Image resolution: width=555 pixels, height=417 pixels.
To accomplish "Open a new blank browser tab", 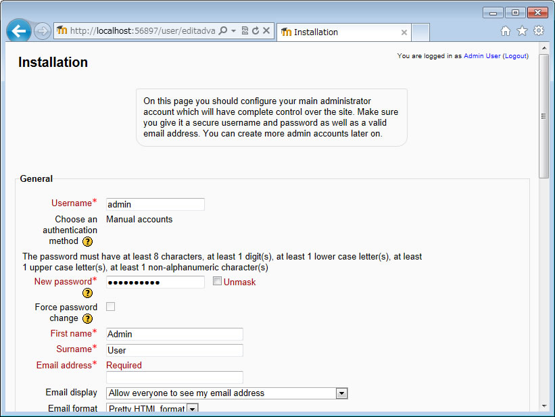I will [420, 32].
